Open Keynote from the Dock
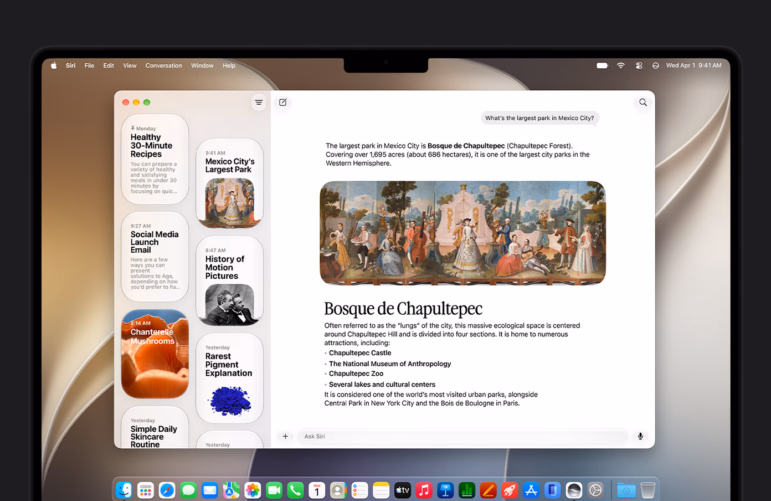771x501 pixels. pyautogui.click(x=445, y=490)
